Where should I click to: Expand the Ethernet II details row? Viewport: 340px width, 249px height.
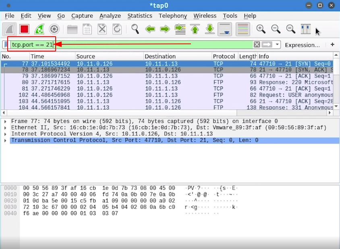pos(5,128)
